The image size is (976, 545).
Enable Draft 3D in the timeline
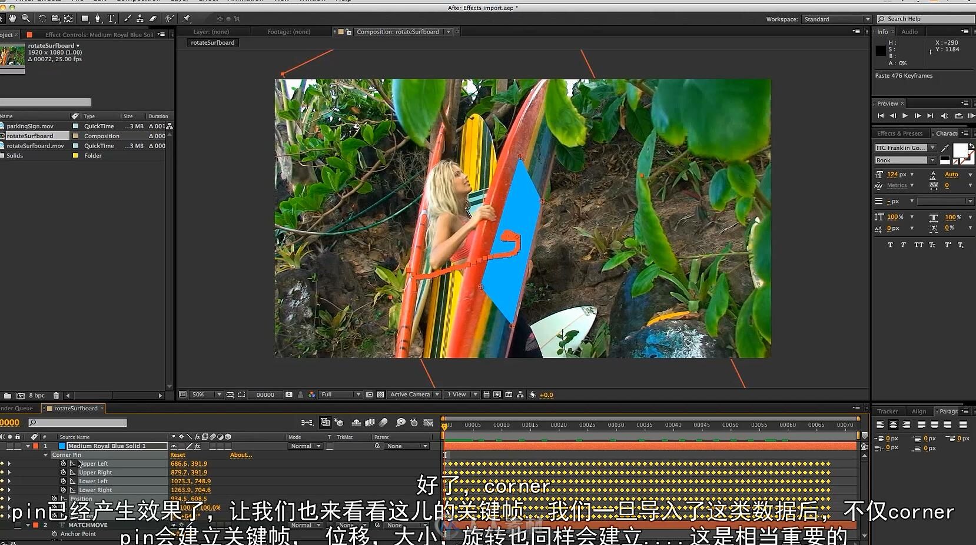[338, 422]
